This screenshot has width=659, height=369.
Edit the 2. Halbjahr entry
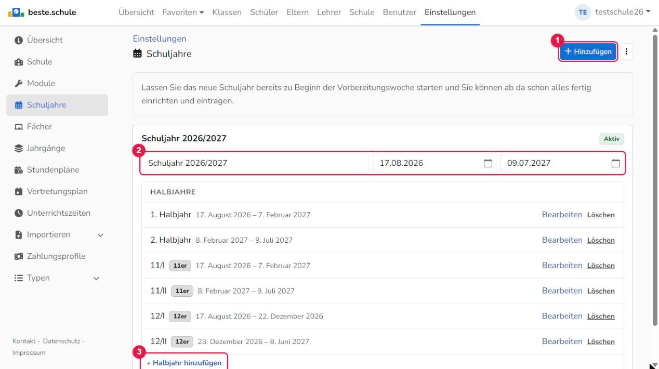coord(562,240)
